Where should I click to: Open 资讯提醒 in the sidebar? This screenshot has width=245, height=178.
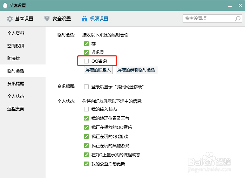pos(23,83)
